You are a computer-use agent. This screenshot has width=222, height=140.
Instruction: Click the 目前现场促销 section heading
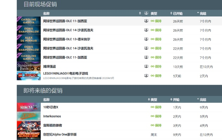(x=40, y=4)
